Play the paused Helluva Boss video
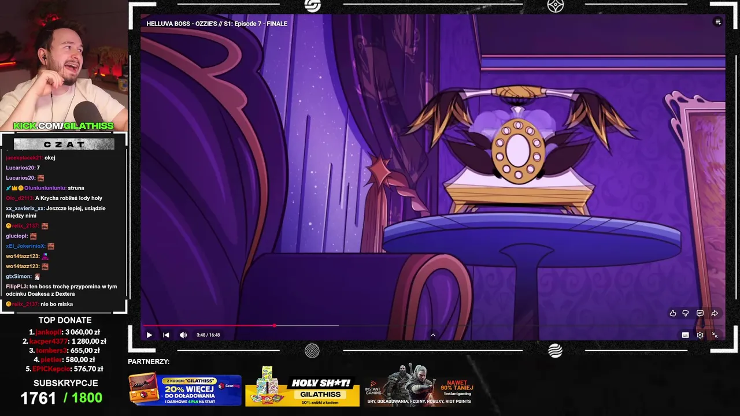The width and height of the screenshot is (740, 416). [149, 335]
